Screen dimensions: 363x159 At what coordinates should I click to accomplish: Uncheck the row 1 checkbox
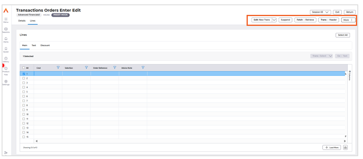click(x=24, y=74)
